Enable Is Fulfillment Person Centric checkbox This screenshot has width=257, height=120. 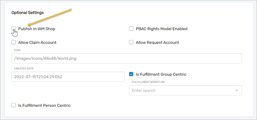click(14, 105)
